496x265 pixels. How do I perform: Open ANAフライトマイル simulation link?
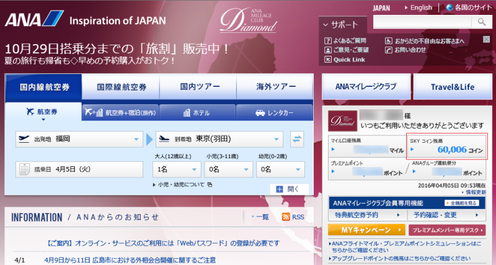(405, 246)
